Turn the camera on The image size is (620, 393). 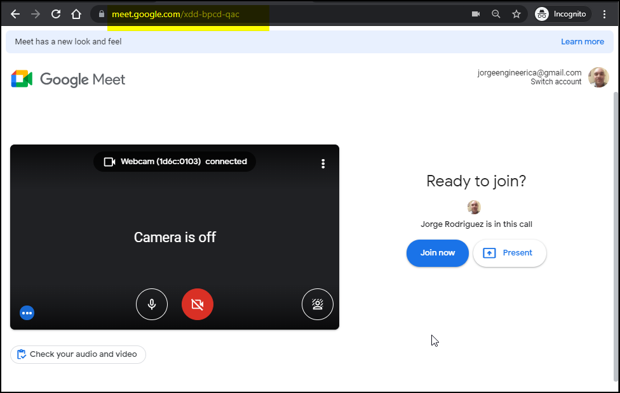click(x=198, y=304)
